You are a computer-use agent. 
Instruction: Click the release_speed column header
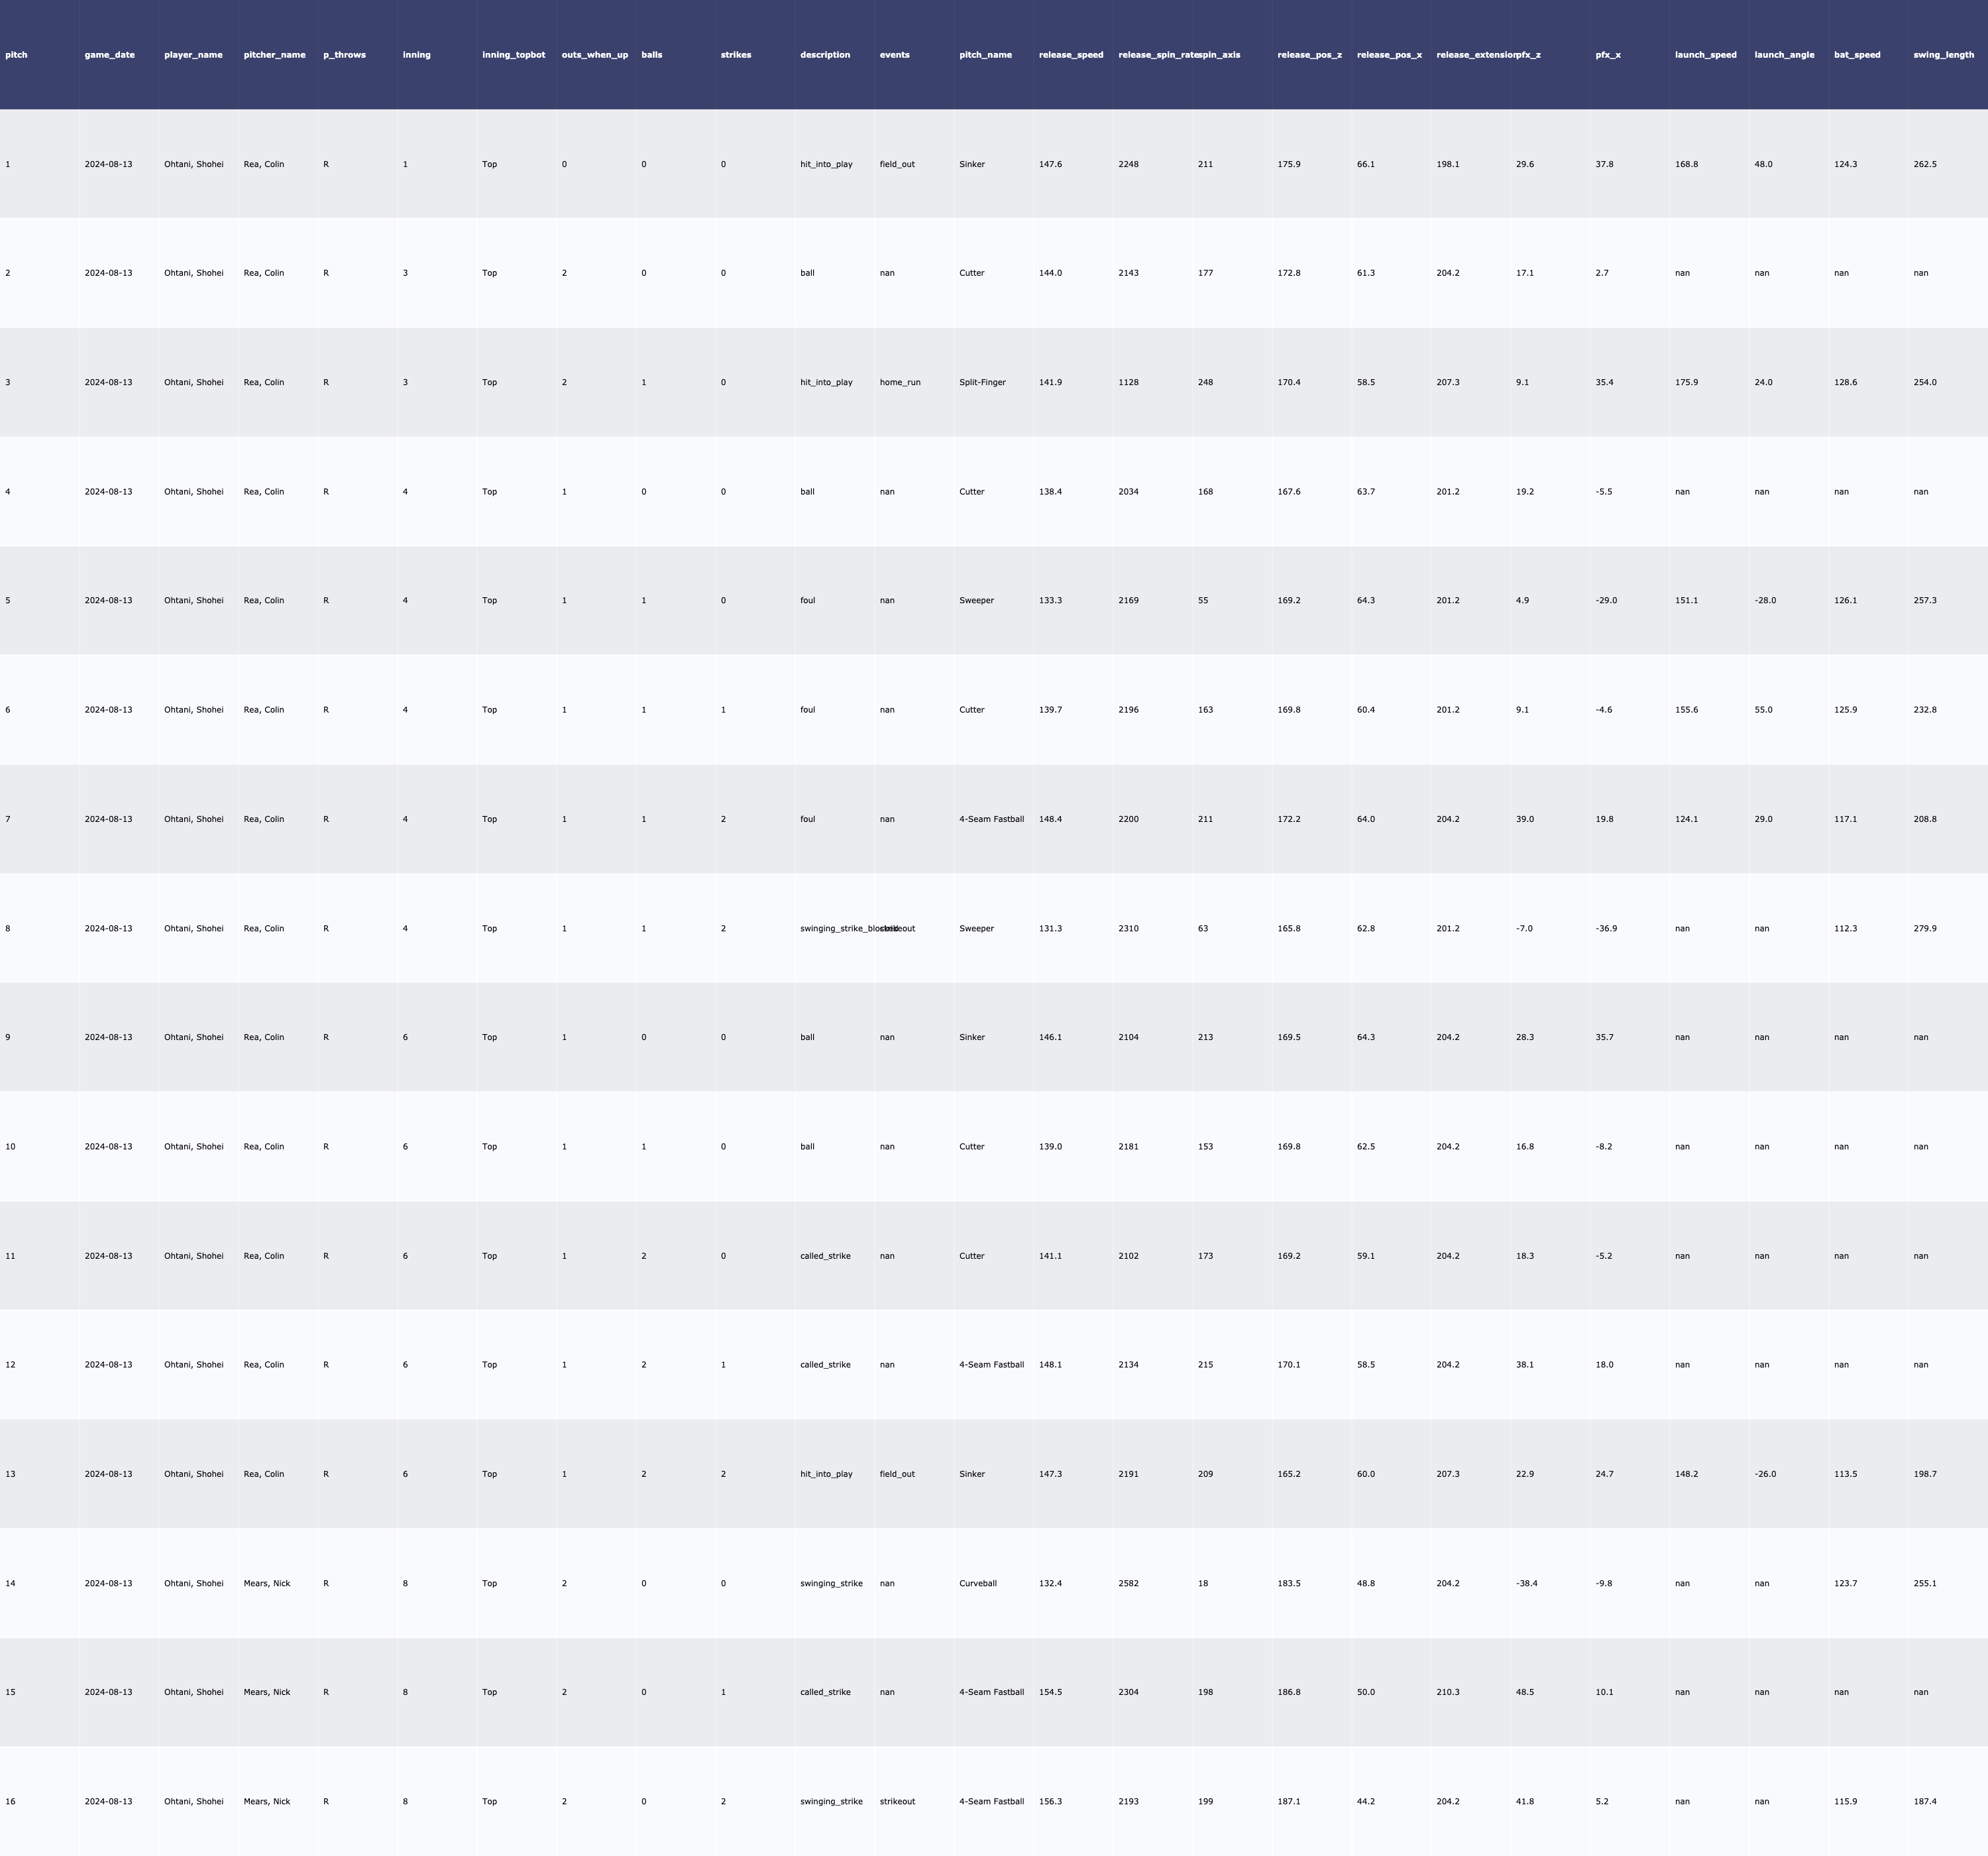tap(1070, 55)
